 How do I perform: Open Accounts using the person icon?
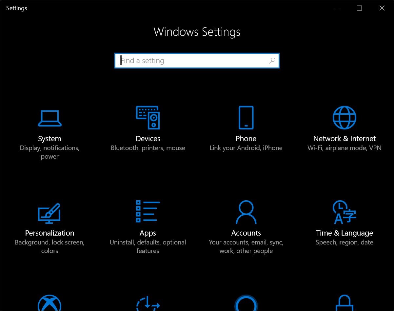pos(246,212)
